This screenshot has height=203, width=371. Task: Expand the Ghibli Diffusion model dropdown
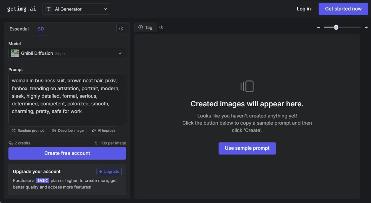coord(120,53)
